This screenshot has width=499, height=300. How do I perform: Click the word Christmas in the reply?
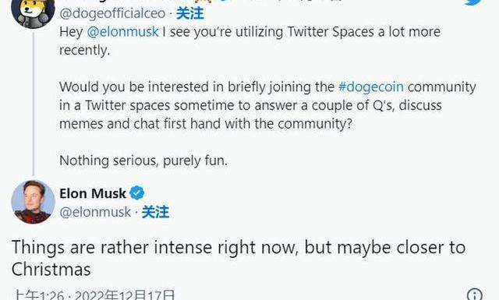(x=51, y=270)
